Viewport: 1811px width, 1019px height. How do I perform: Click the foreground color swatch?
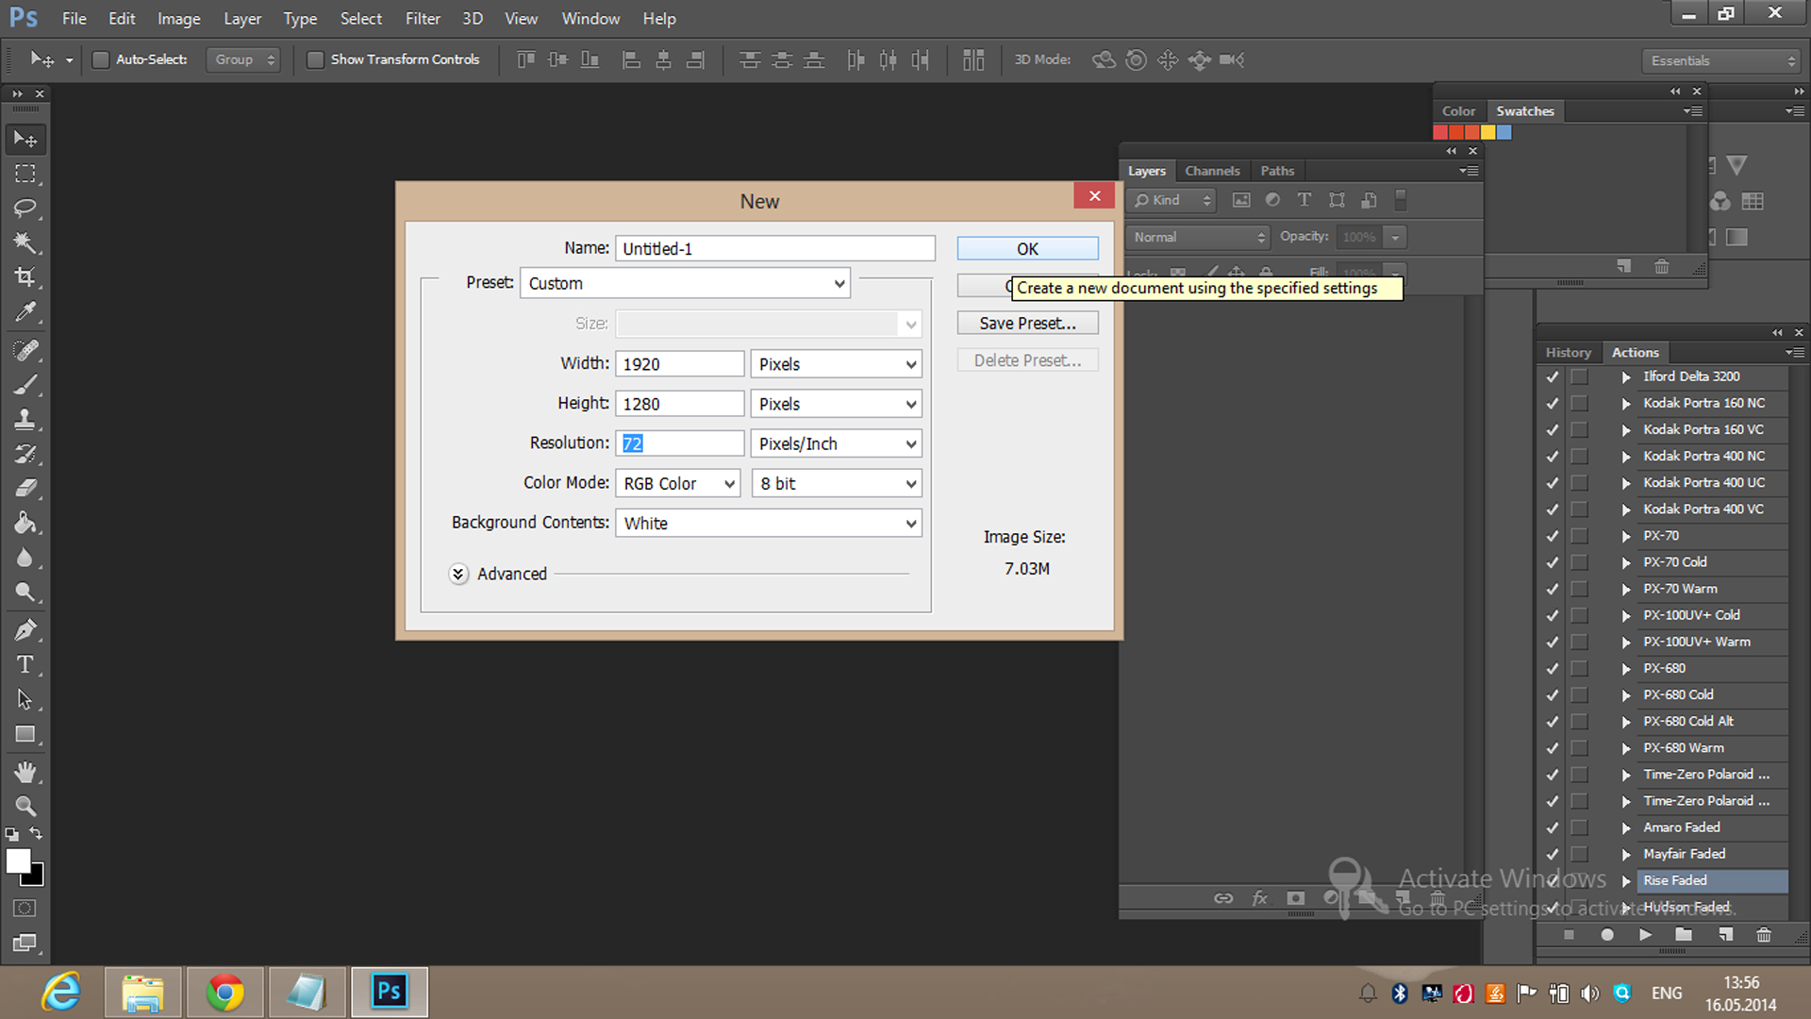pos(18,860)
